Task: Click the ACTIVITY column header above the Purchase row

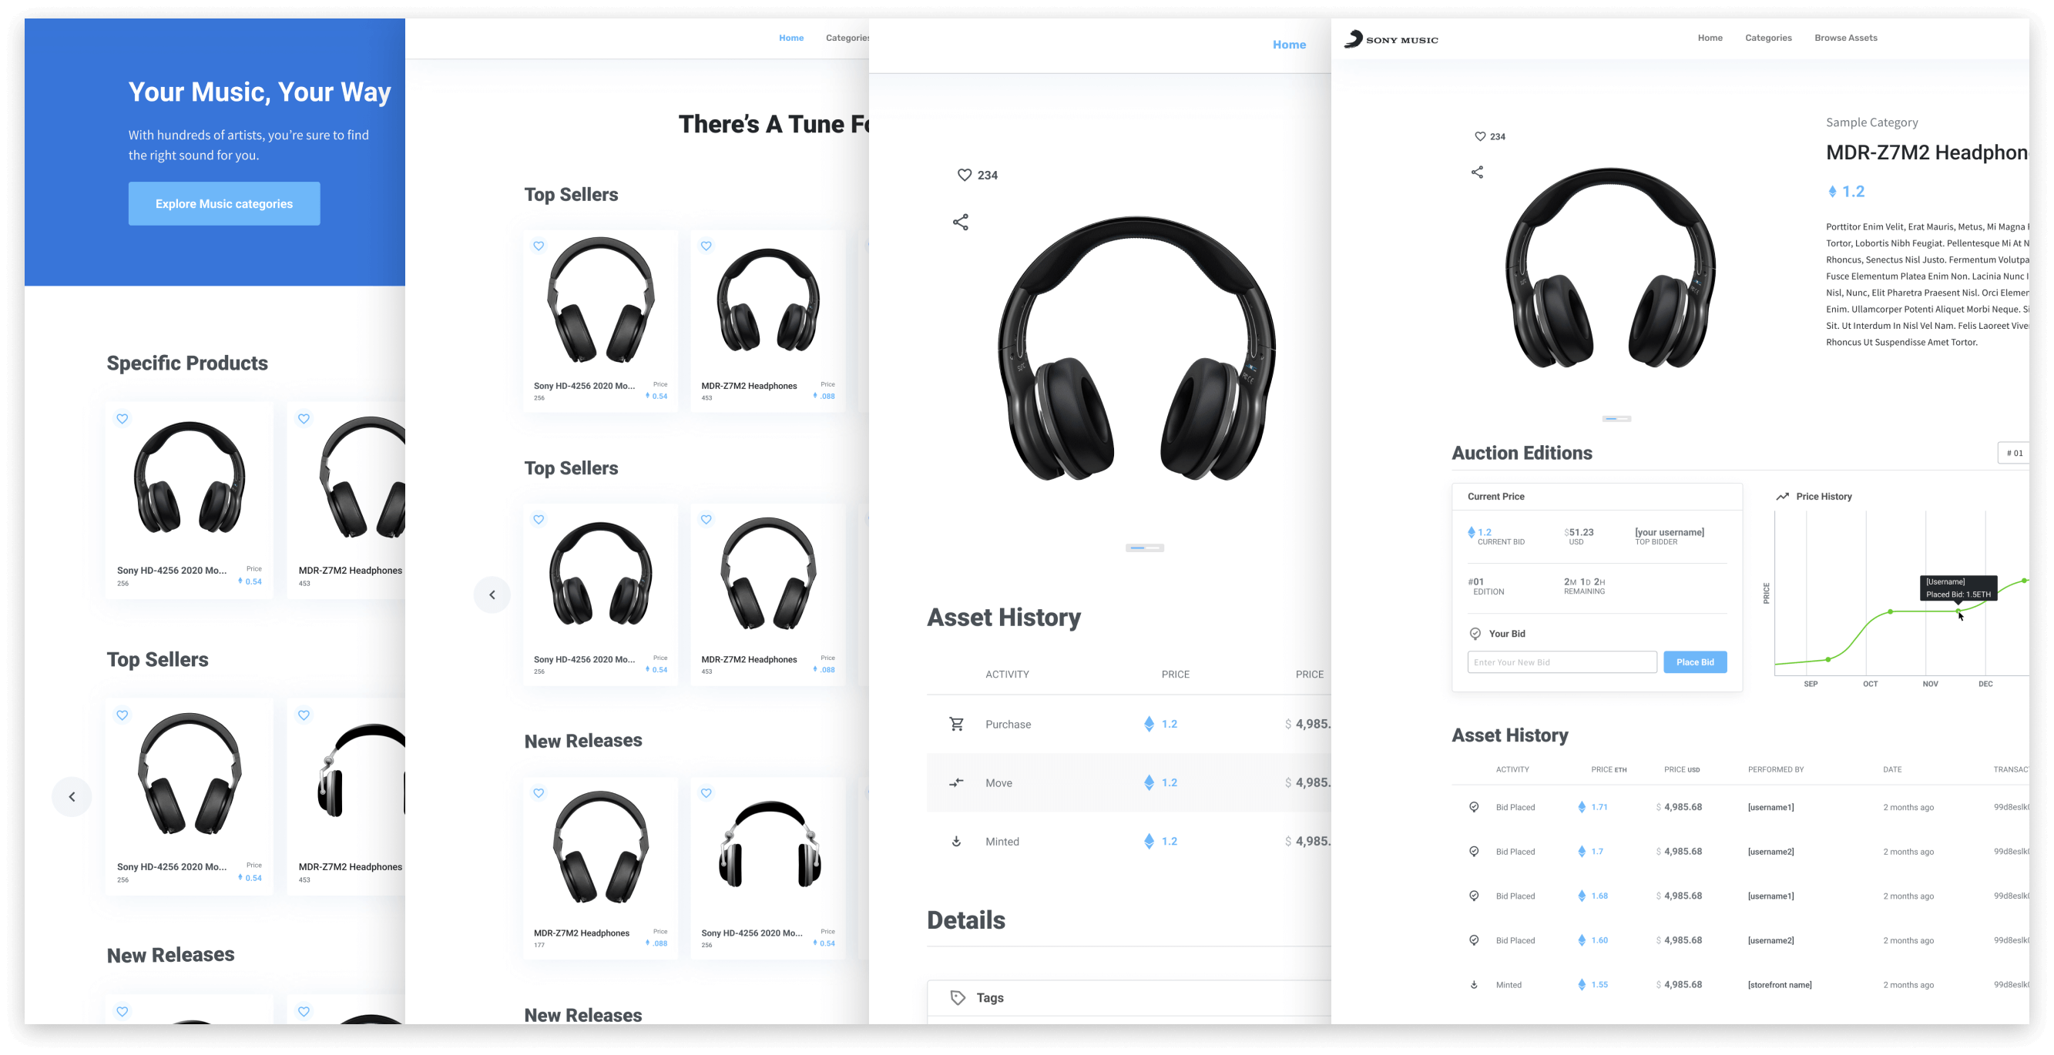Action: [x=1006, y=674]
